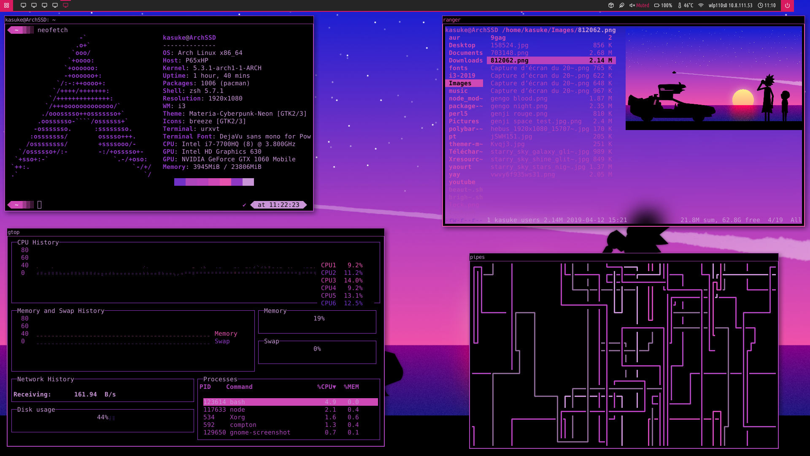The width and height of the screenshot is (810, 456).
Task: Click the red Muted label
Action: [x=643, y=5]
